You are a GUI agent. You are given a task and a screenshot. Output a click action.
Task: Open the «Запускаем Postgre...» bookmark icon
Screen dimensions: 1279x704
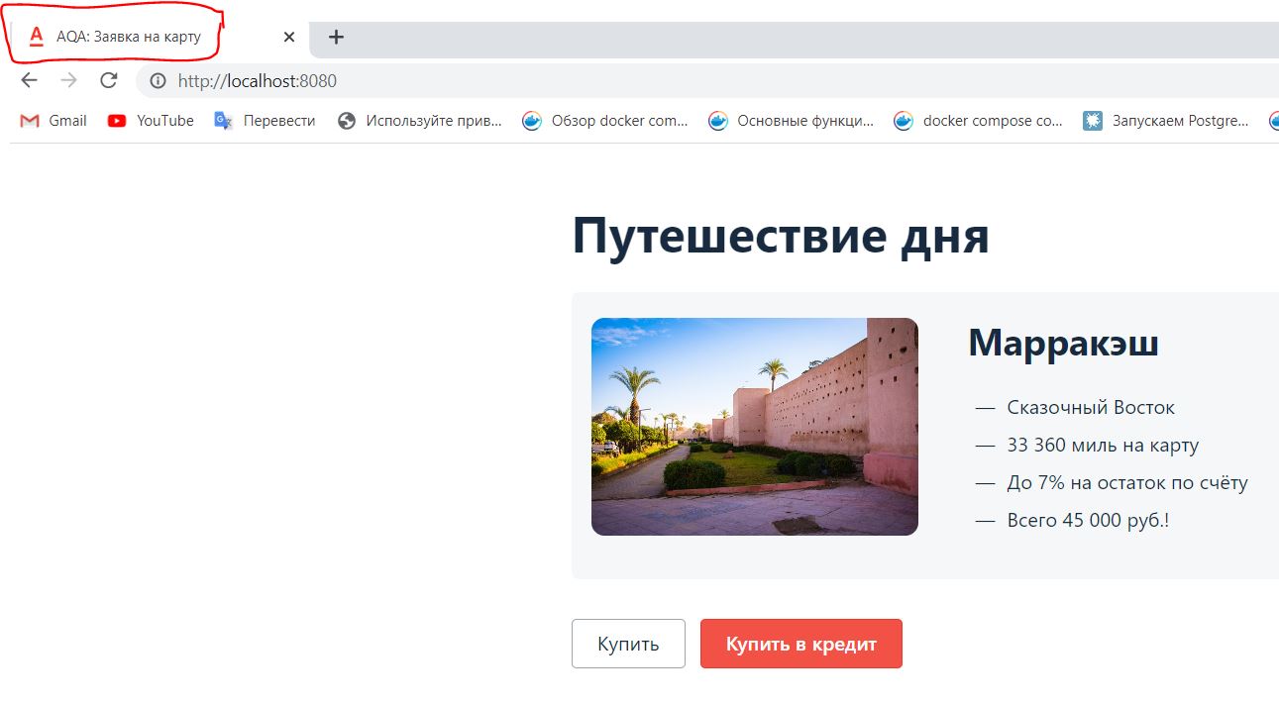tap(1092, 120)
